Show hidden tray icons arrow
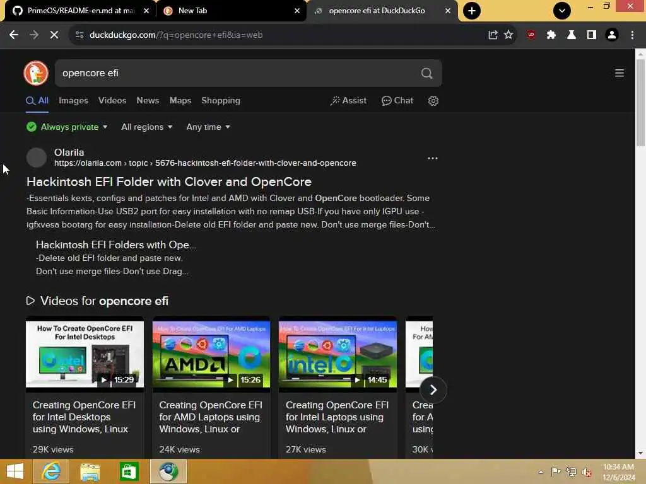Viewport: 646px width, 484px height. click(541, 472)
